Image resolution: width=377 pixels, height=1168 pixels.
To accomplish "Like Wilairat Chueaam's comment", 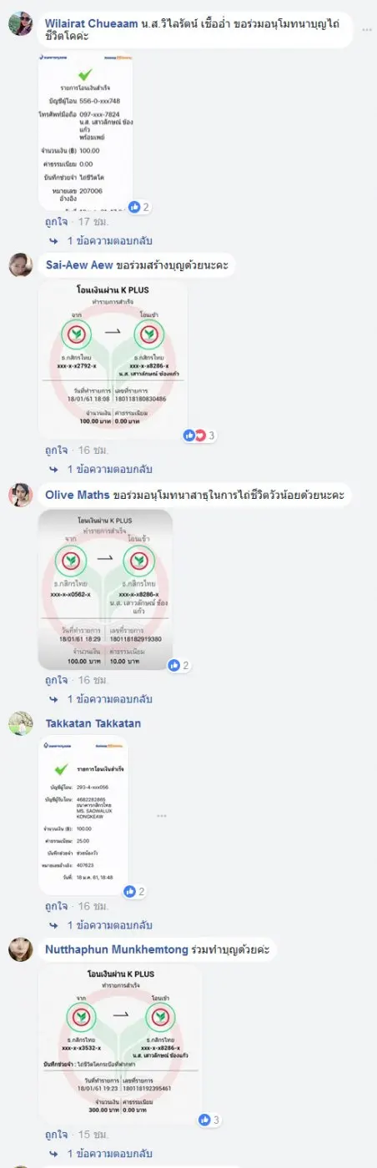I will tap(57, 222).
